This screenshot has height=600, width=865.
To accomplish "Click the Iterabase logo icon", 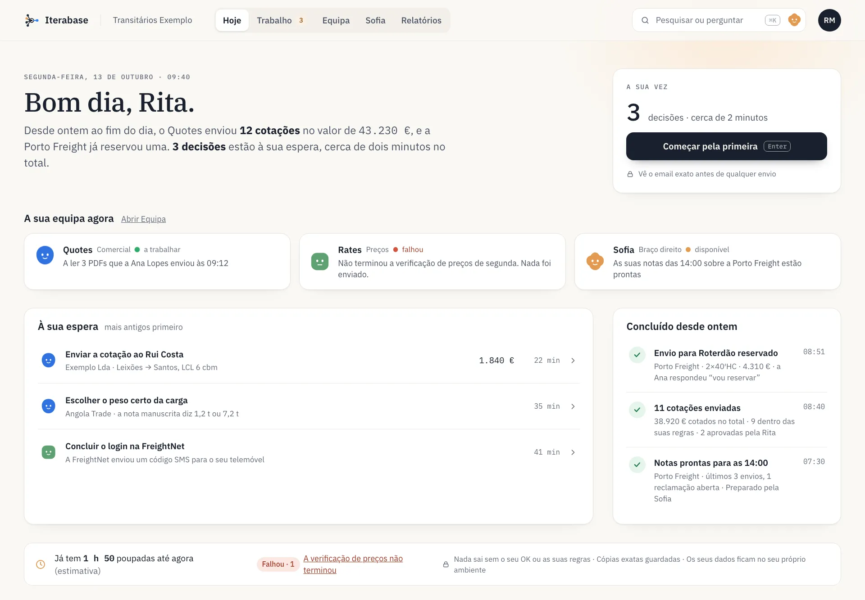I will (x=31, y=20).
